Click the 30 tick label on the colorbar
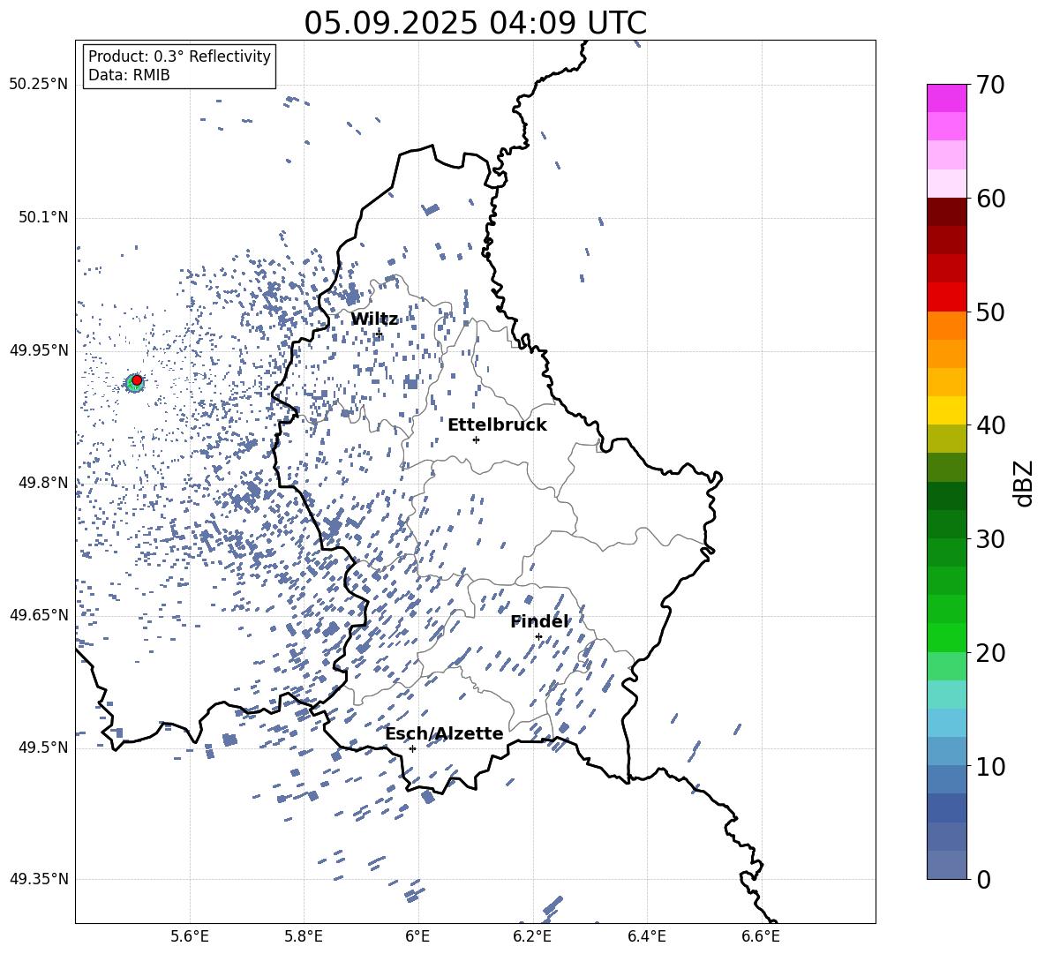1045x954 pixels. click(990, 539)
